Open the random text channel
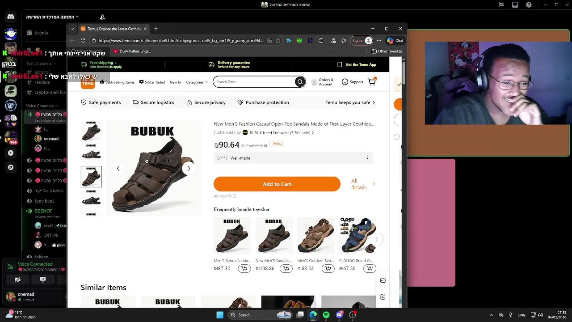This screenshot has width=572, height=322. pyautogui.click(x=42, y=82)
